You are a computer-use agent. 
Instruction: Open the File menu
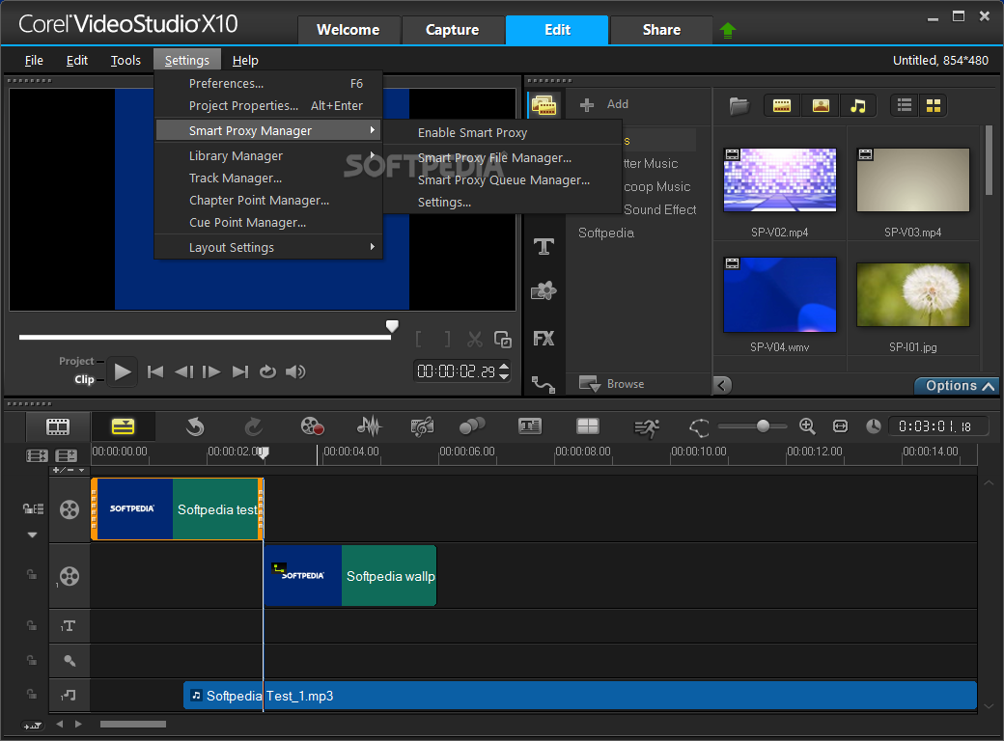point(34,60)
